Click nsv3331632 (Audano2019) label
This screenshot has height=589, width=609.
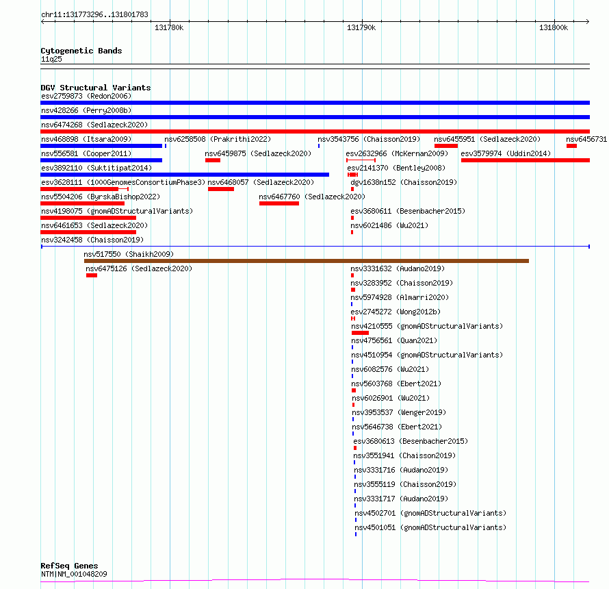click(x=398, y=268)
